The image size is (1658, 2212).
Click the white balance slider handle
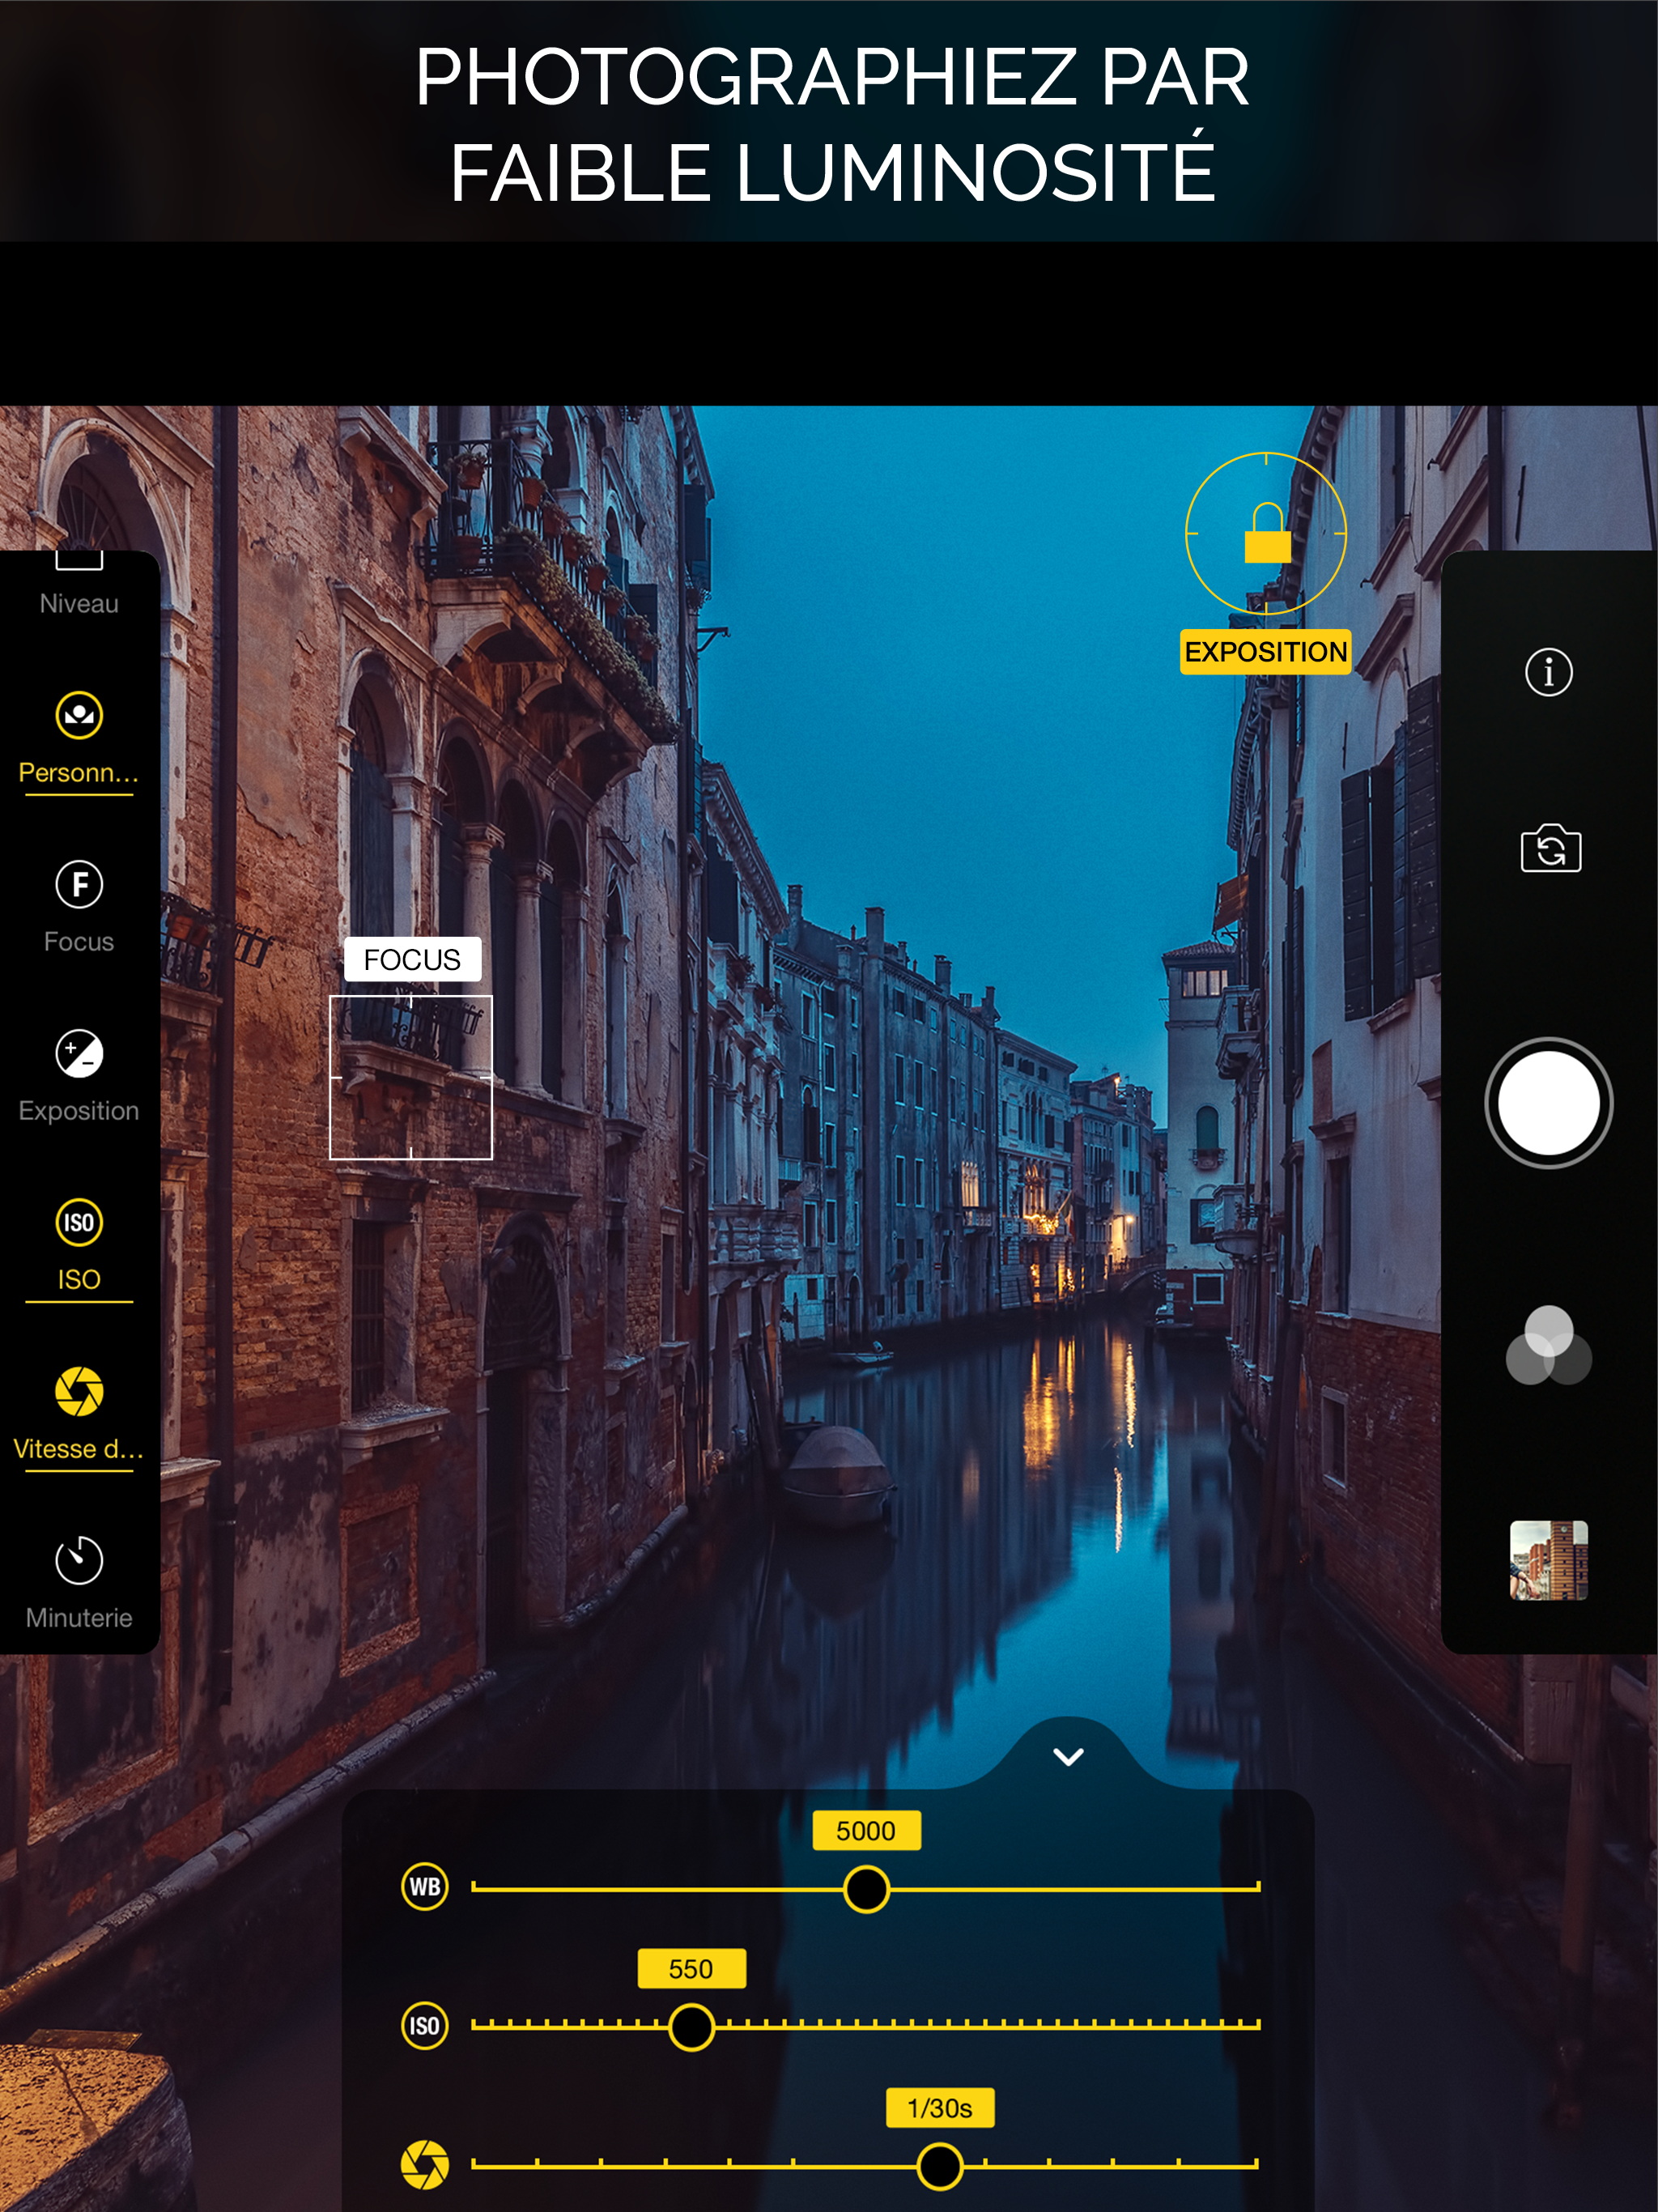coord(866,1889)
